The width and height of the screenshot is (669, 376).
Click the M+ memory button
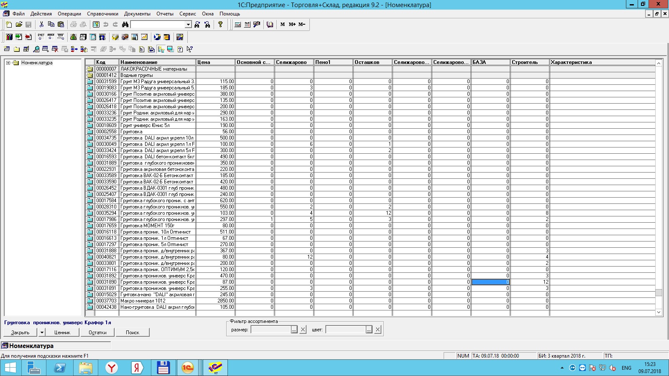coord(292,25)
